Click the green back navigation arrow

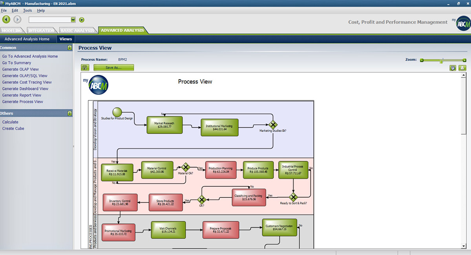pos(6,19)
